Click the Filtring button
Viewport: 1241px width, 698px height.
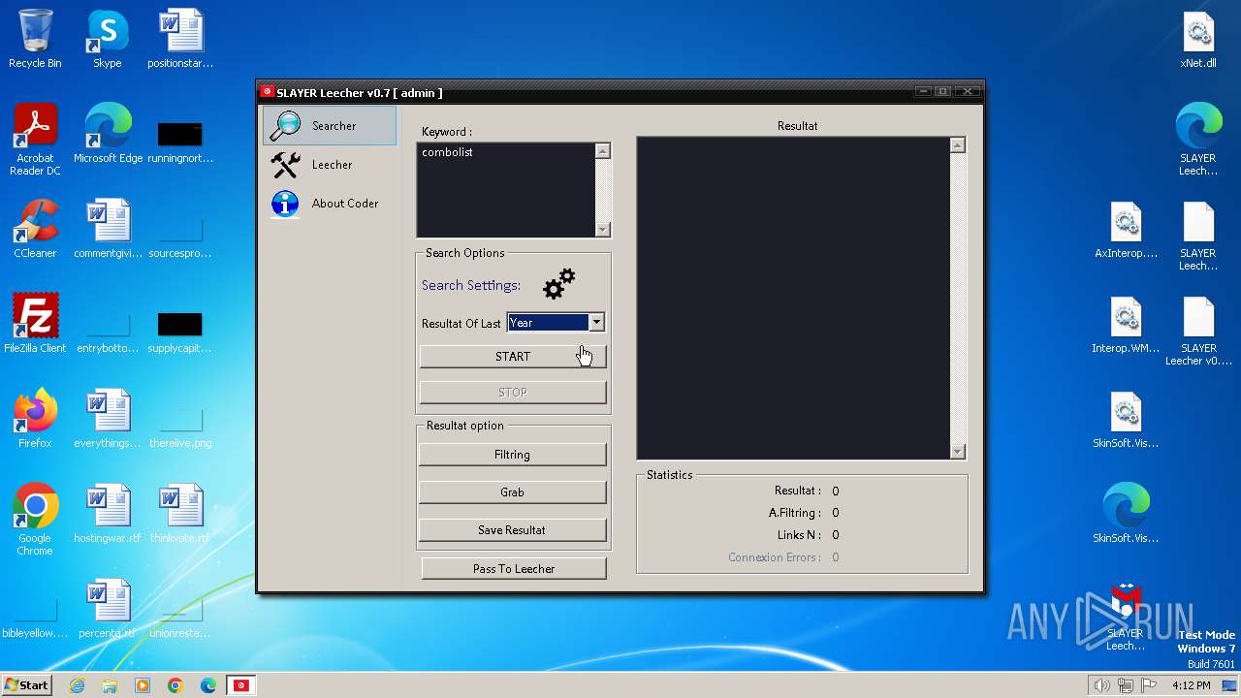pos(512,455)
